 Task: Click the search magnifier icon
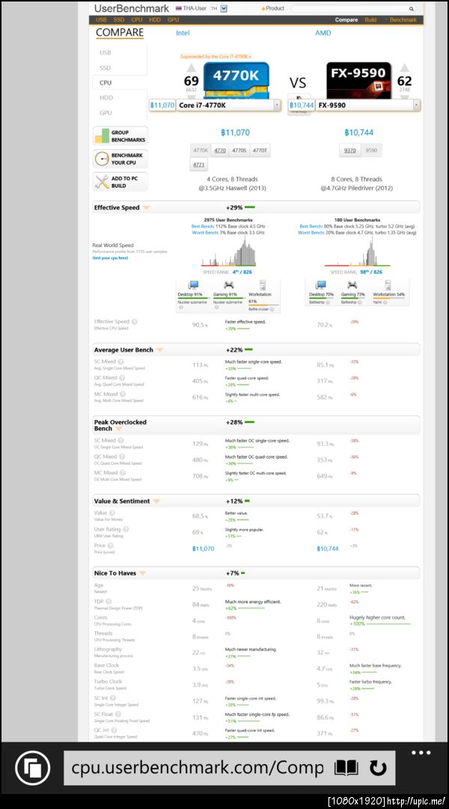point(412,9)
